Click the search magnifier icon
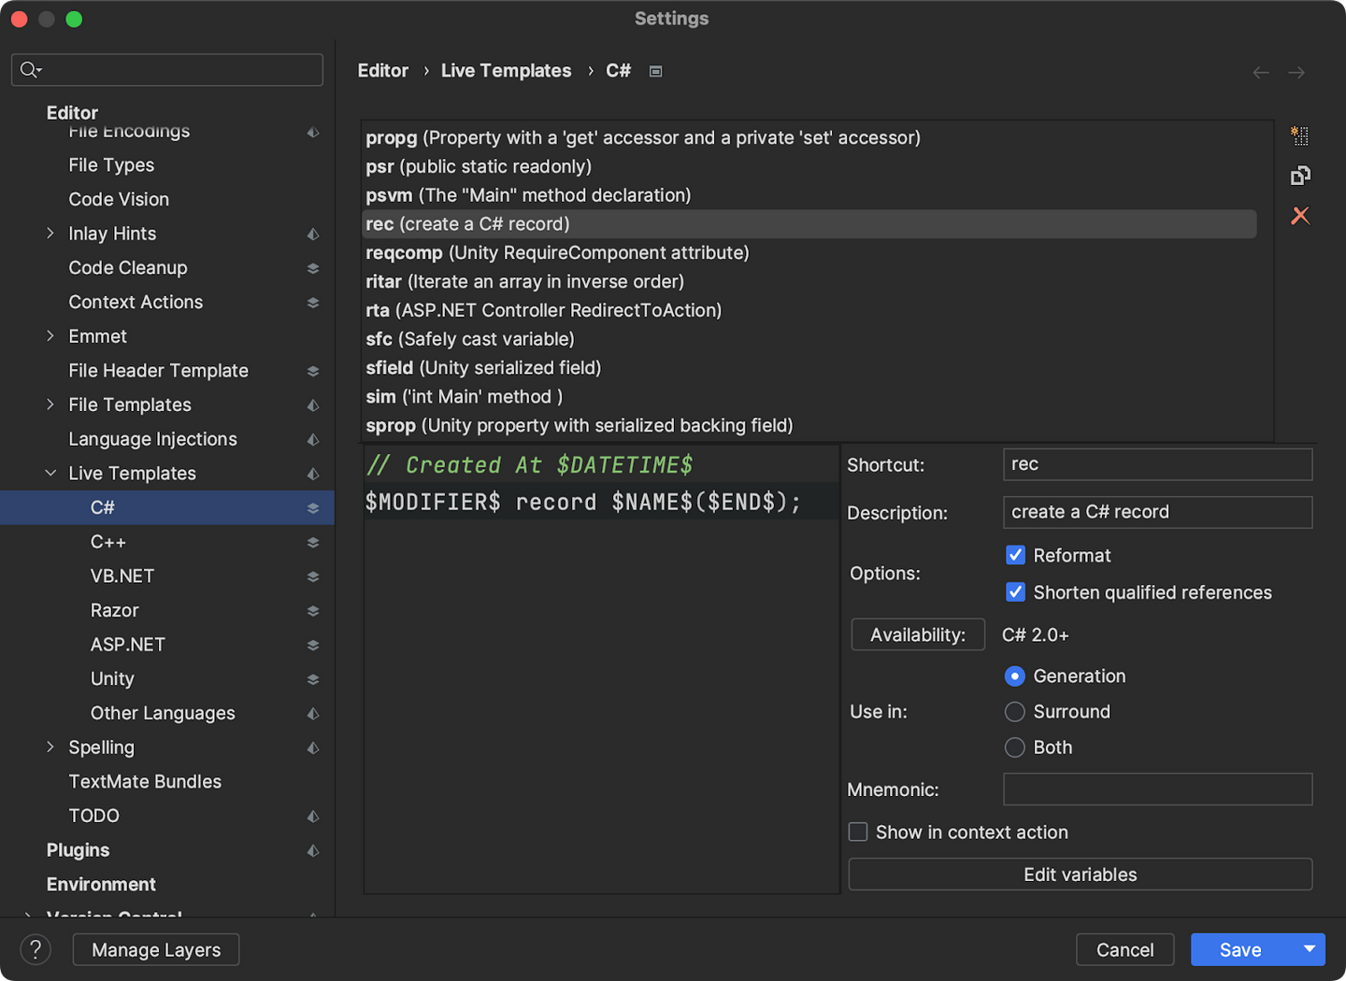 point(29,70)
